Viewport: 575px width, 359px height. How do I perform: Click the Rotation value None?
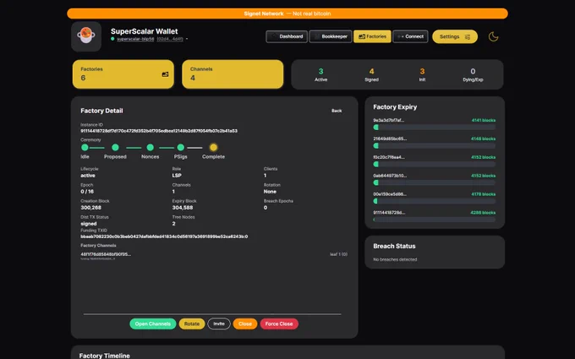270,192
